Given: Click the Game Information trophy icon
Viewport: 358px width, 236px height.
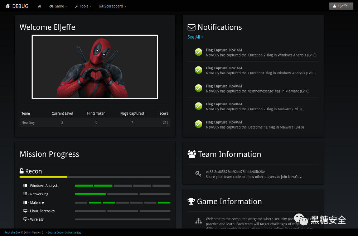Looking at the screenshot, I should [191, 201].
